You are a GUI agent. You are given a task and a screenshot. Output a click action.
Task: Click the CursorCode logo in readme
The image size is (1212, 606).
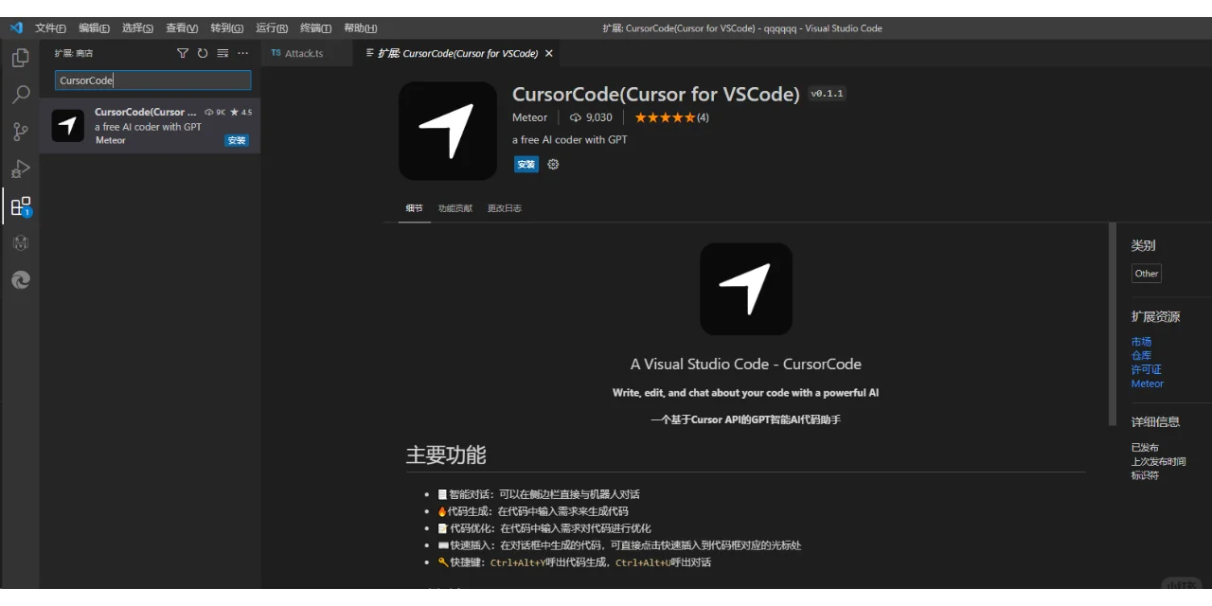(746, 289)
